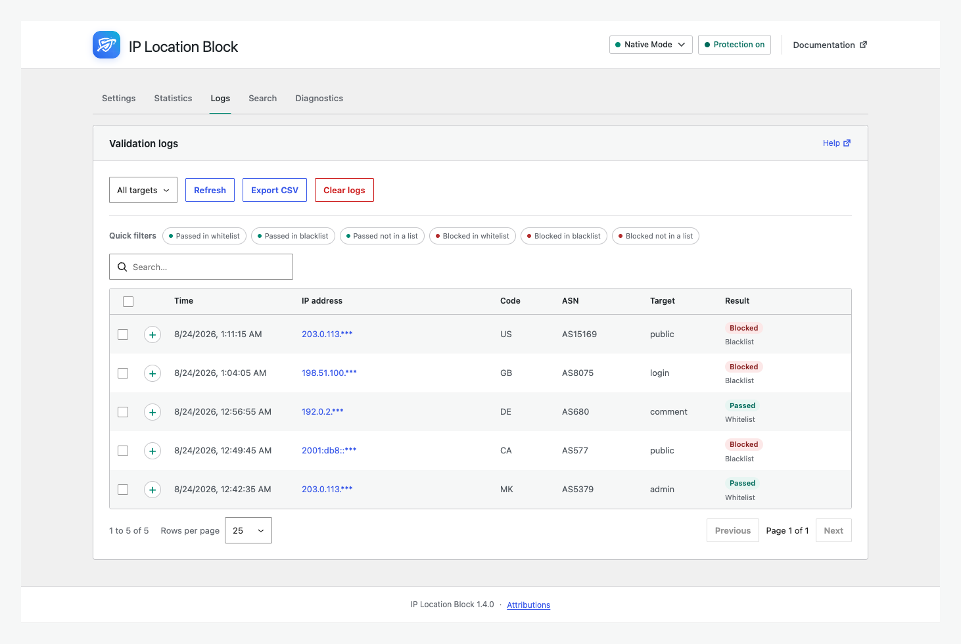Click the Export CSV button

point(275,190)
